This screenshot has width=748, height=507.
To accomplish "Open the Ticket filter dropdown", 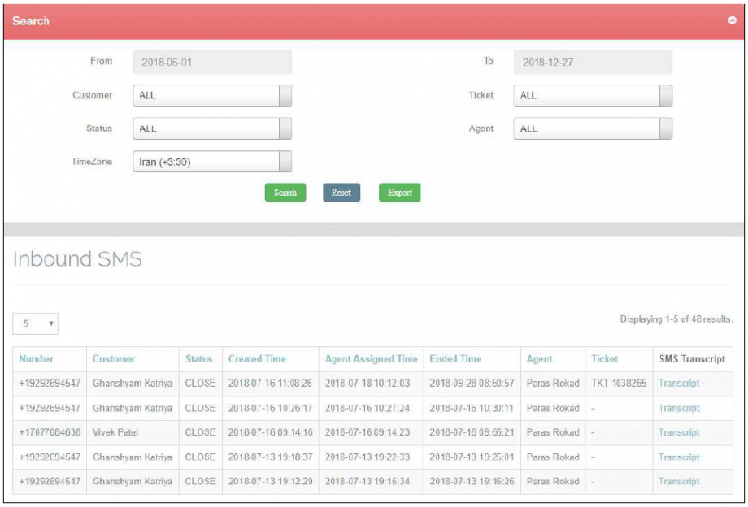I will (x=593, y=95).
